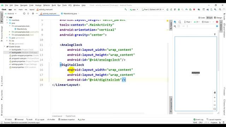
Task: Click the red Stop button in toolbar
Action: [x=194, y=10]
